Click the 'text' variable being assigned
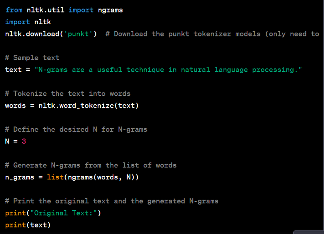324x234 pixels. point(13,70)
